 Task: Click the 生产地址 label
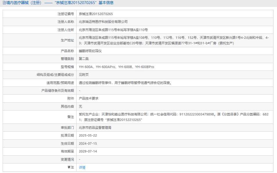(67, 40)
